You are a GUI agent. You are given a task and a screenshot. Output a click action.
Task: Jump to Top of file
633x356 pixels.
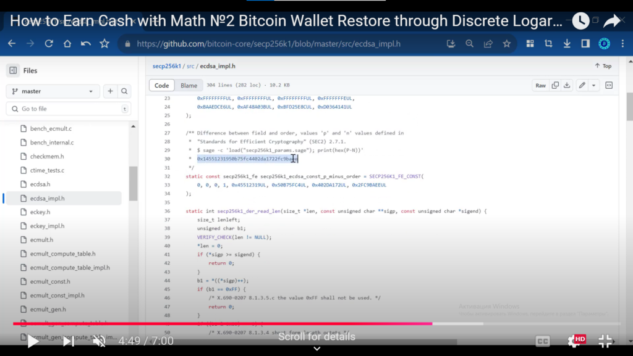[603, 66]
